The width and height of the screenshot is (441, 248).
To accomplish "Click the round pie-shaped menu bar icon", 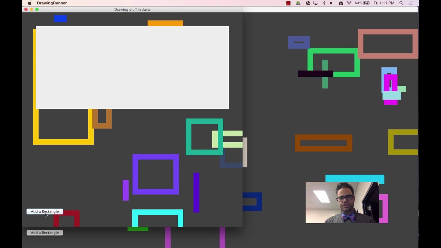I will click(x=308, y=3).
